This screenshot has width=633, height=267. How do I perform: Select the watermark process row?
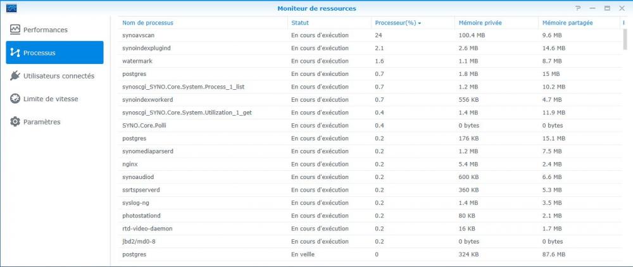click(370, 61)
